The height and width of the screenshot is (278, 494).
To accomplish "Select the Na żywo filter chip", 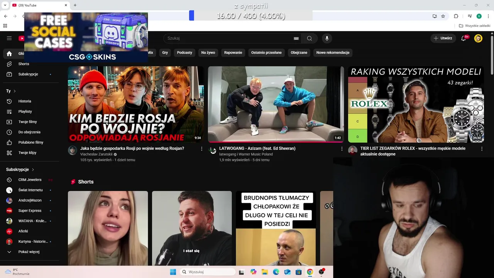I will (208, 53).
